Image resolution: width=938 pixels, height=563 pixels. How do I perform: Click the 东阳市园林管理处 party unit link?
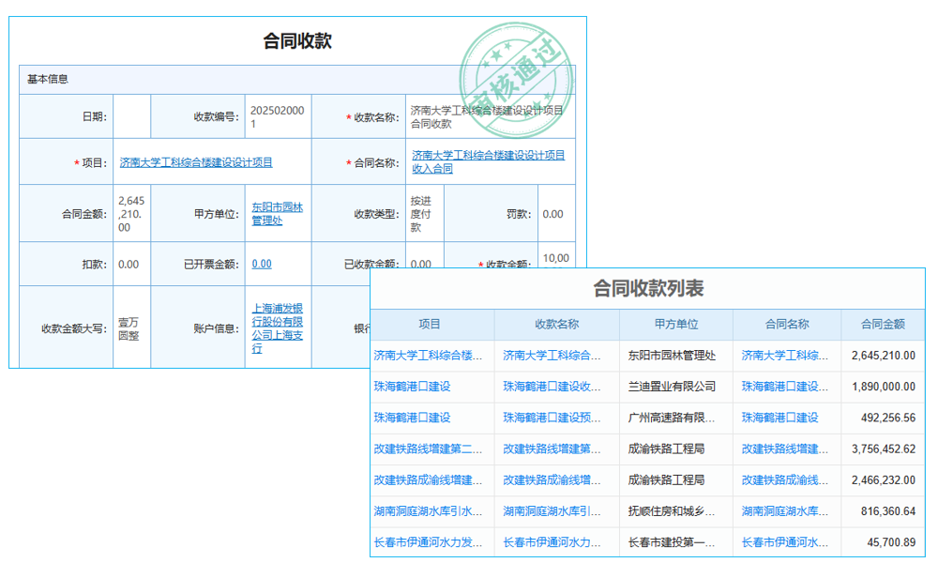click(279, 213)
